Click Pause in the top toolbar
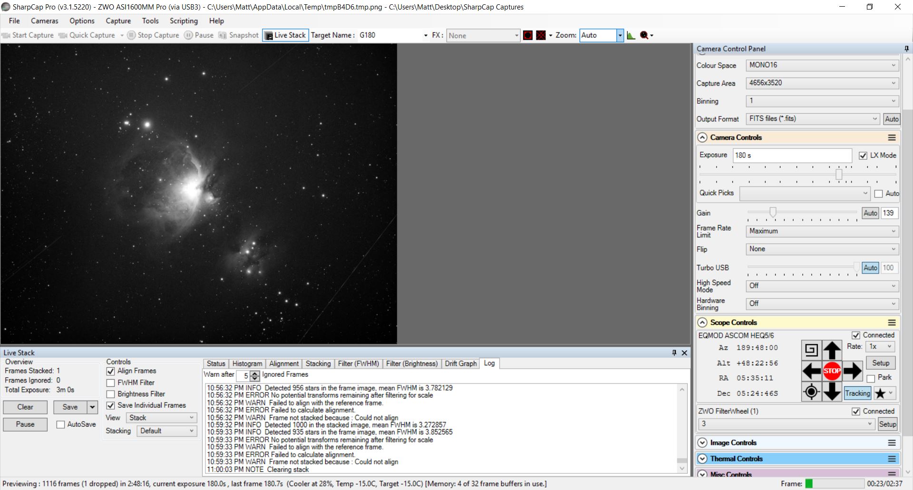This screenshot has height=490, width=913. click(x=199, y=35)
